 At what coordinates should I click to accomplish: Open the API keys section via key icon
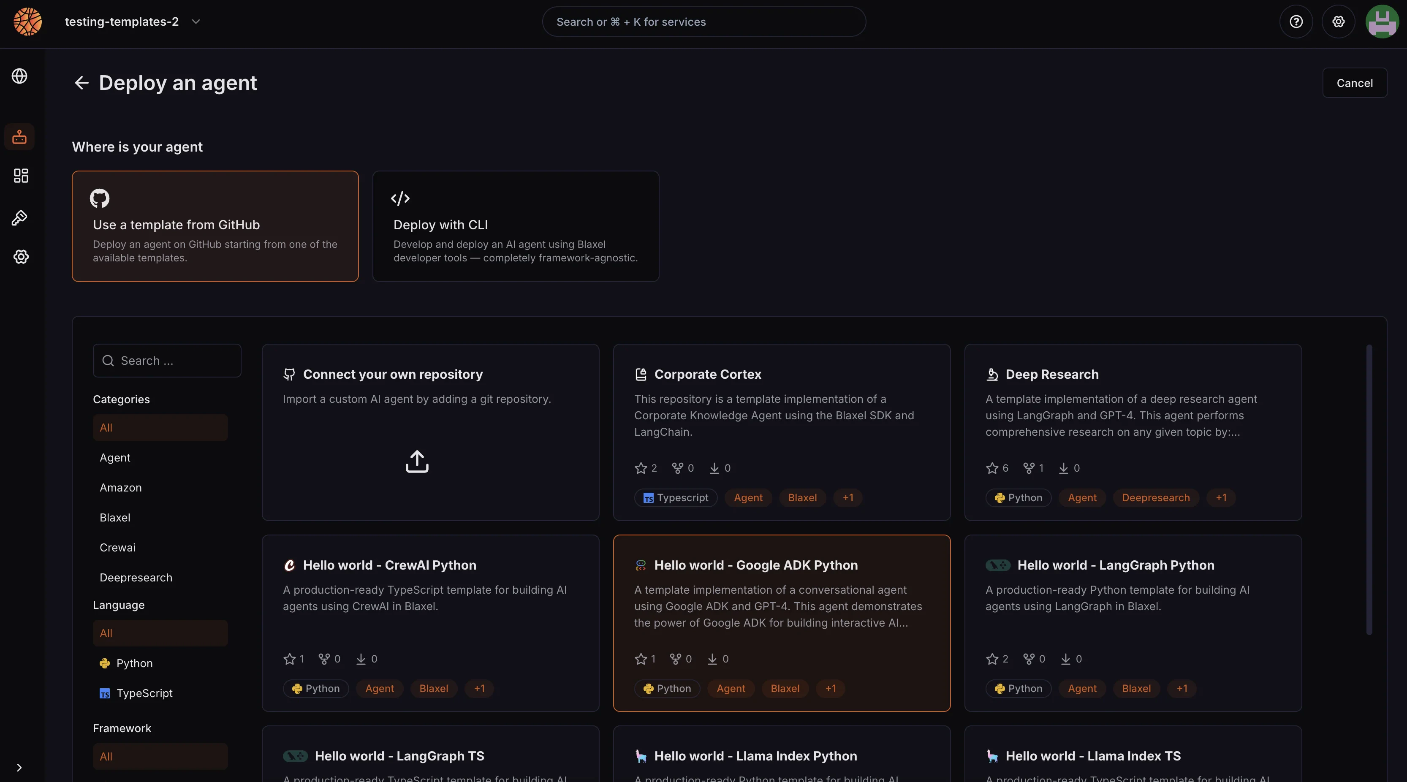click(20, 217)
